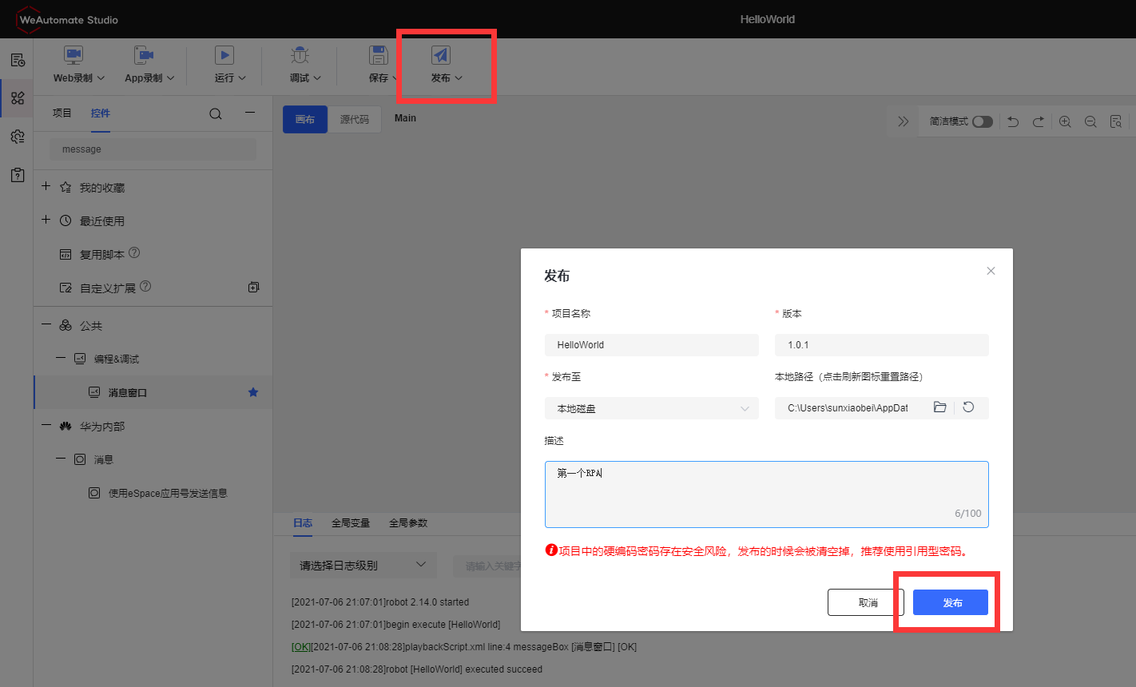Viewport: 1136px width, 687px height.
Task: Expand 最近使用 tree node
Action: click(46, 220)
